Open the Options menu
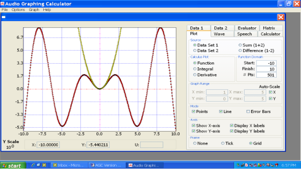This screenshot has width=301, height=169. point(18,10)
